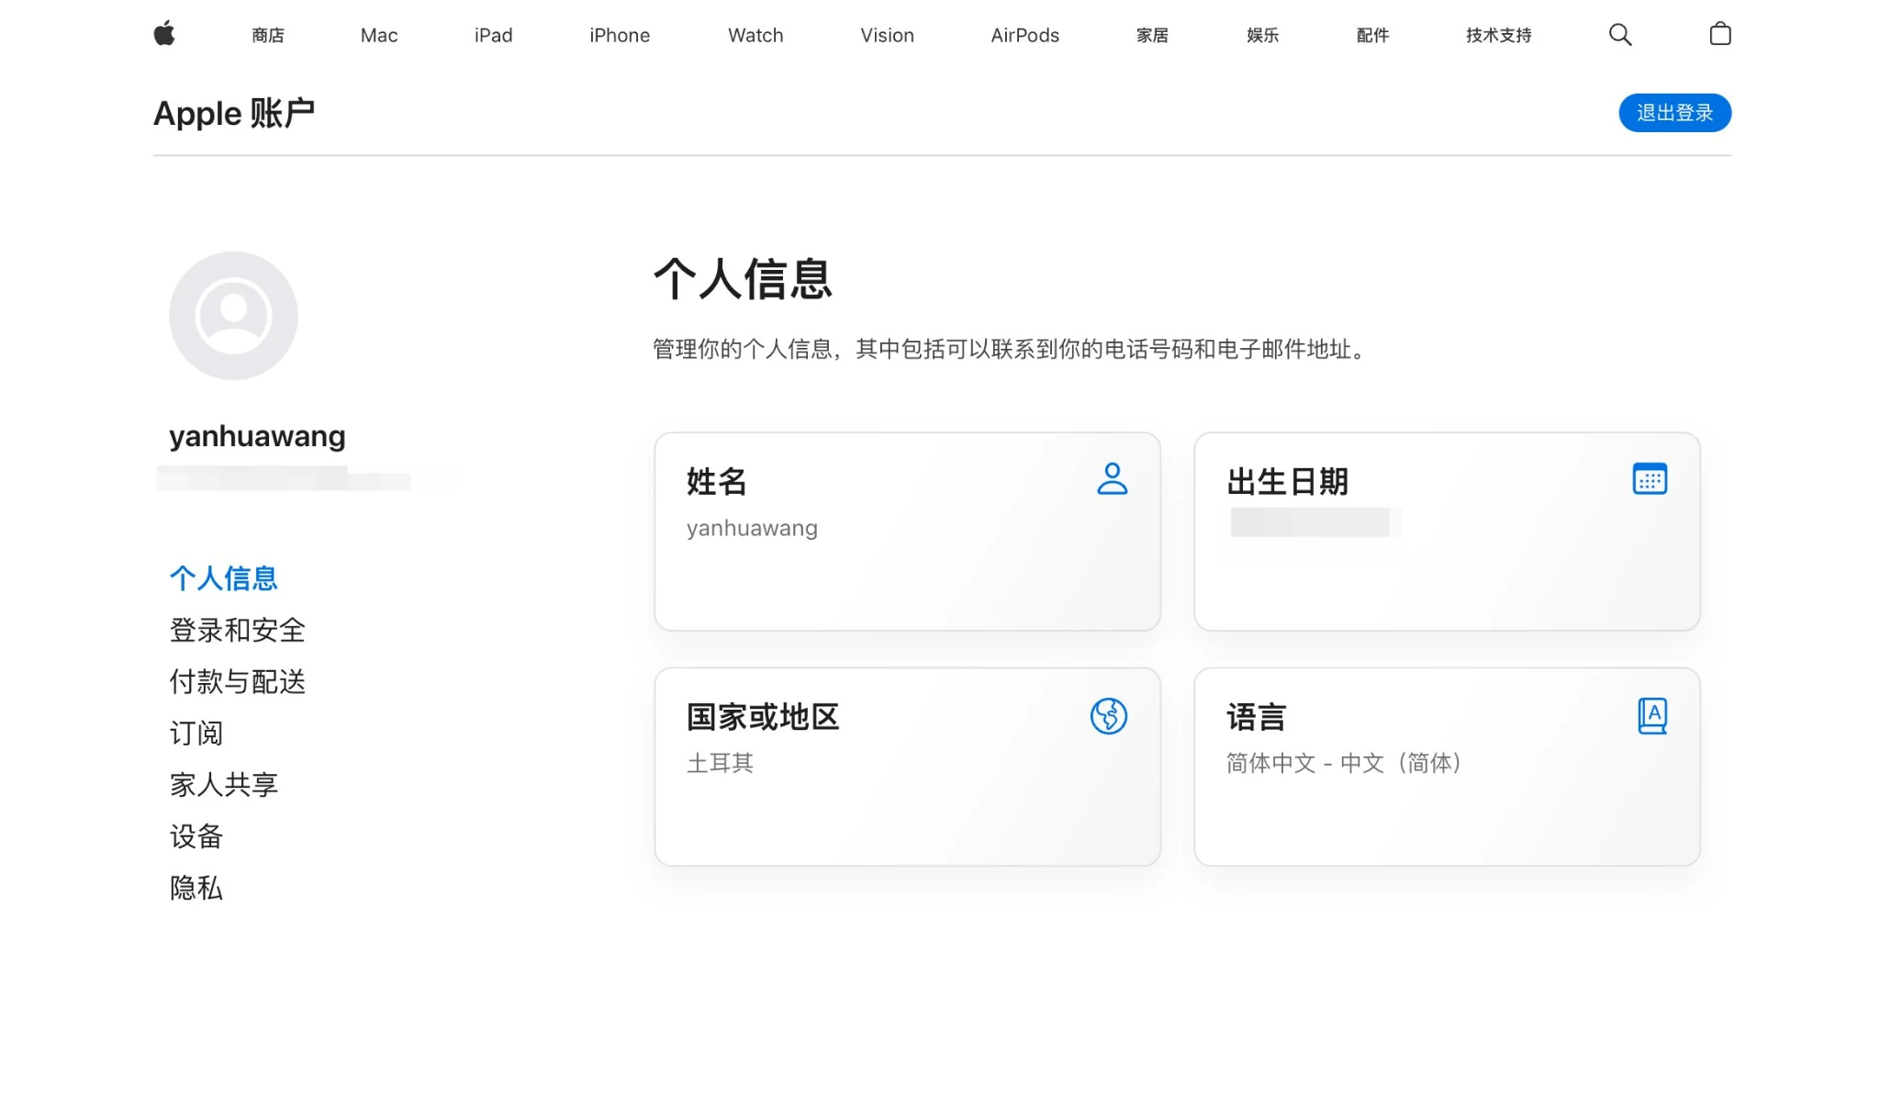The height and width of the screenshot is (1098, 1880).
Task: Click the 退出登录 sign-out button
Action: click(x=1674, y=113)
